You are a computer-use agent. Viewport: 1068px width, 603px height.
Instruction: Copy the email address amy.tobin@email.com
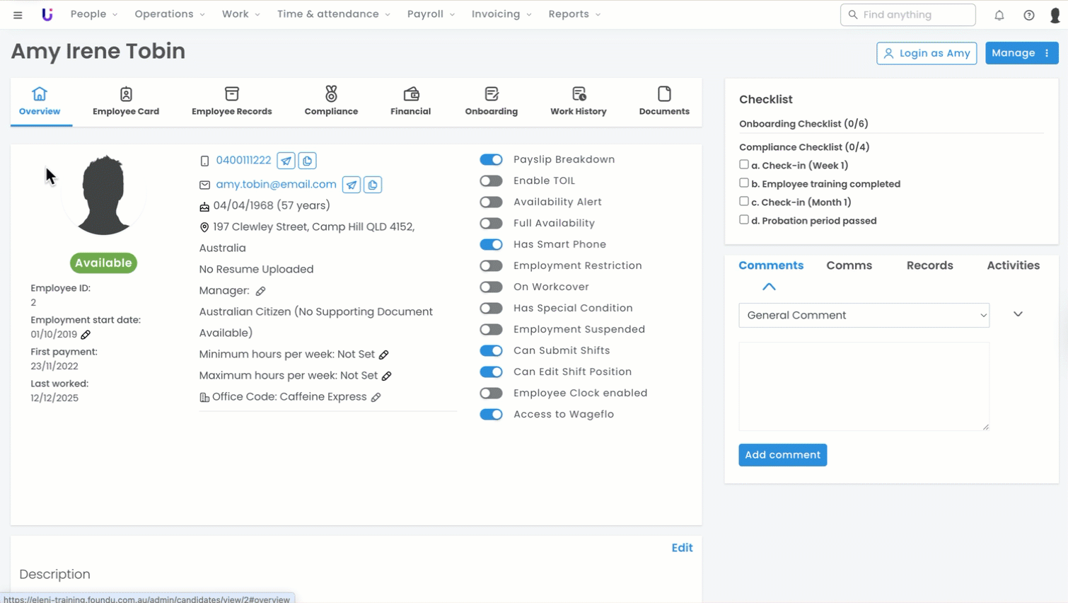click(x=373, y=185)
